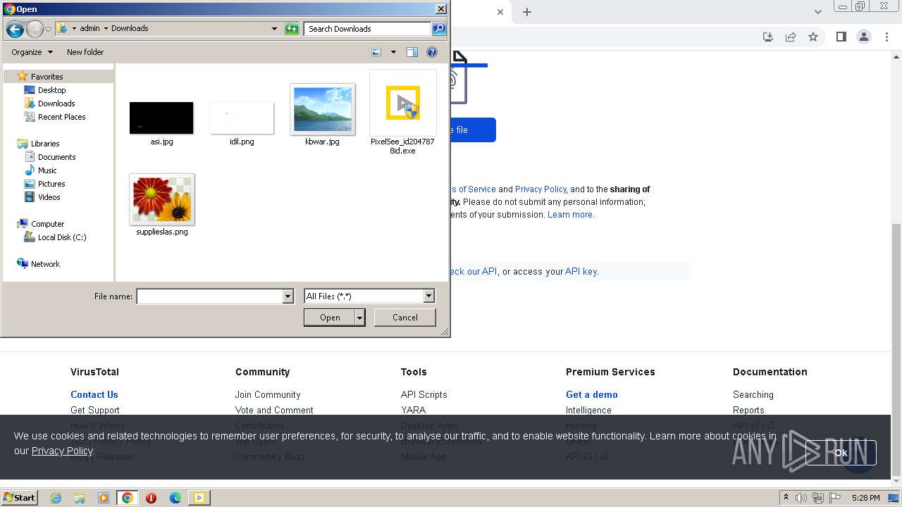Share this page via the share icon

(x=791, y=37)
